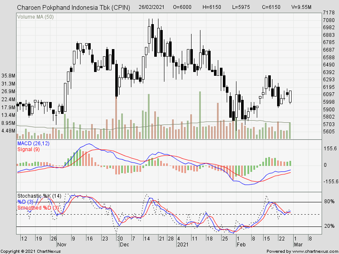Click the Mar label on the time axis

click(299, 244)
